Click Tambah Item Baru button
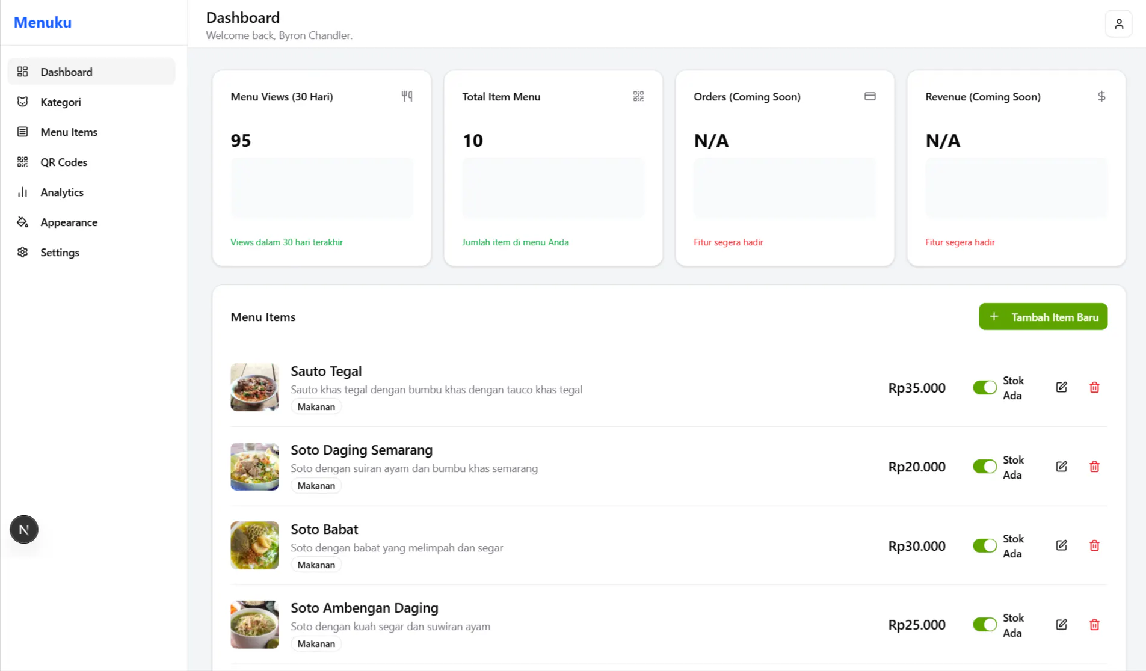 pyautogui.click(x=1043, y=317)
